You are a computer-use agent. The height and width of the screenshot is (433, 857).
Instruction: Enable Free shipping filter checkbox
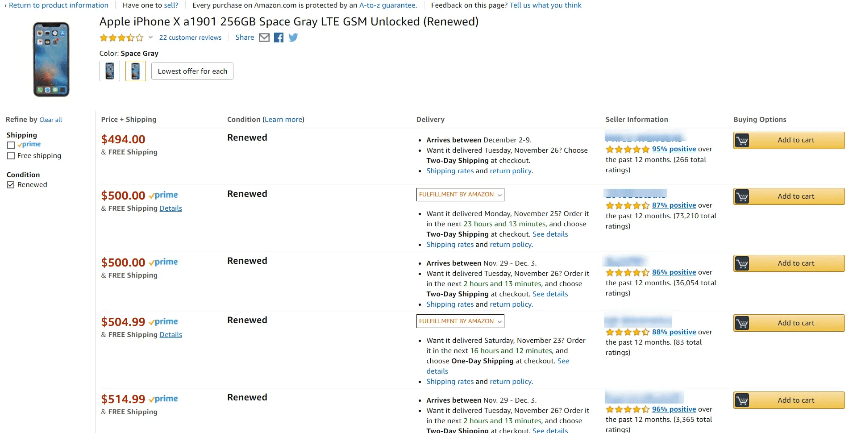click(x=11, y=156)
